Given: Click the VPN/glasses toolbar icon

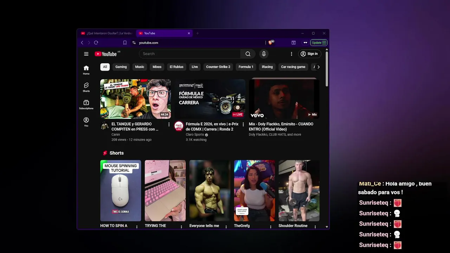Looking at the screenshot, I should tap(305, 43).
